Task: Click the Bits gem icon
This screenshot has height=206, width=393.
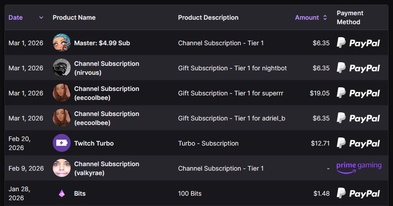Action: [x=62, y=193]
